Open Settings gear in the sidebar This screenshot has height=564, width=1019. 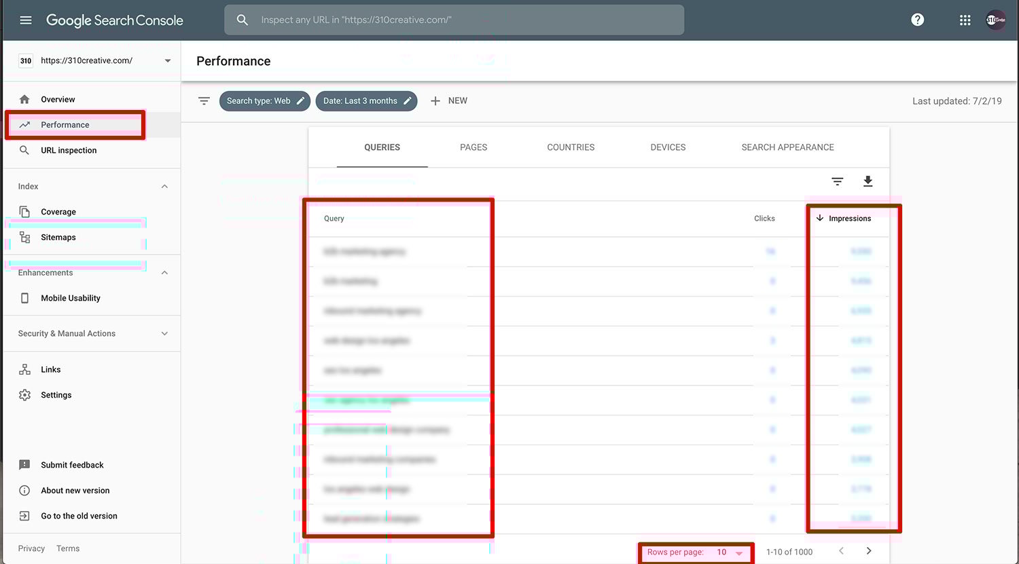[56, 395]
